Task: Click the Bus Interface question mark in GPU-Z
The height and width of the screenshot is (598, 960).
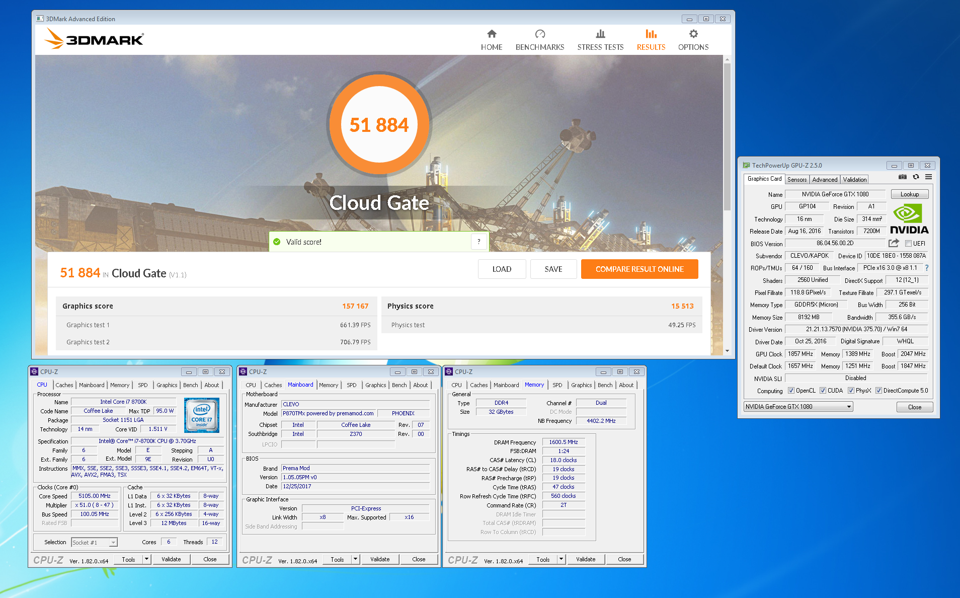Action: (927, 268)
